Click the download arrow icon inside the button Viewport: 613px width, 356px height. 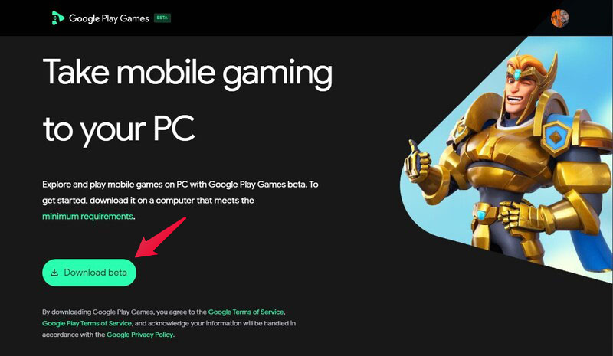pyautogui.click(x=54, y=273)
